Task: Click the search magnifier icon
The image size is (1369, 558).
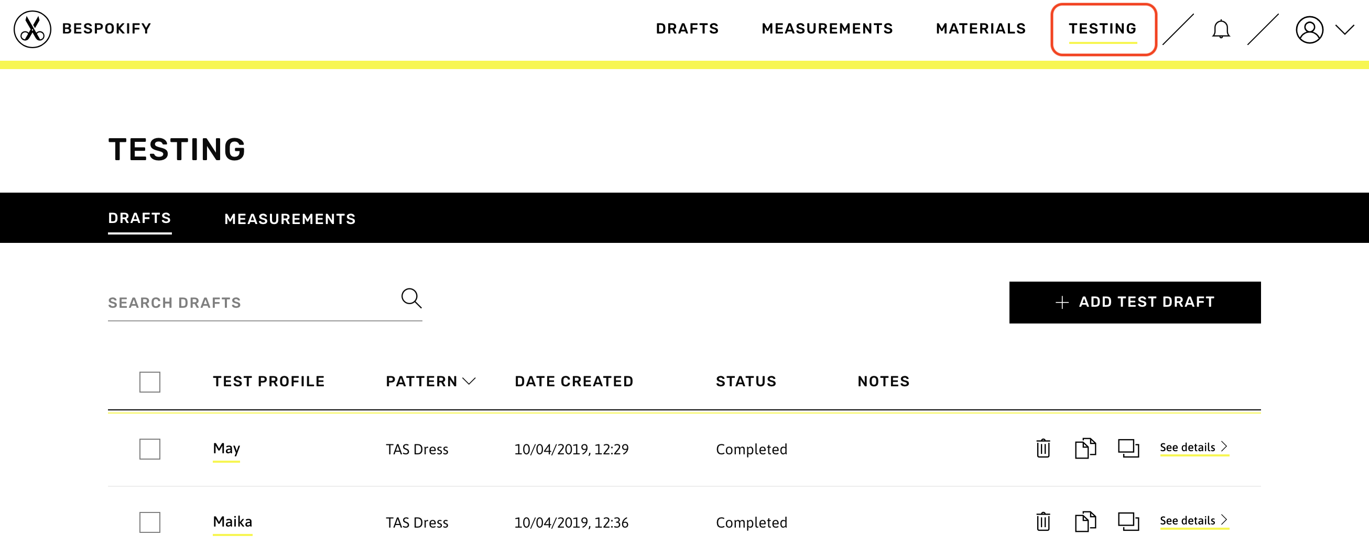Action: (411, 298)
